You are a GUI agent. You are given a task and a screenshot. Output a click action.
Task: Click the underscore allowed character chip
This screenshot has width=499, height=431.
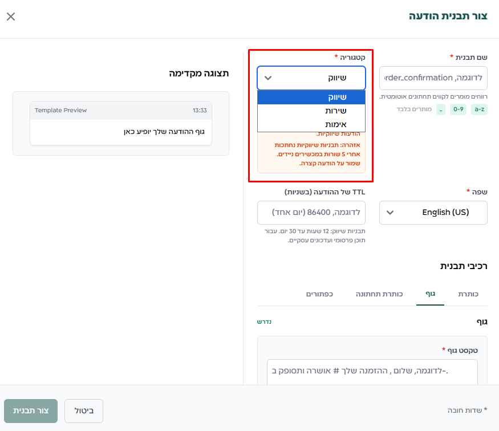(441, 109)
